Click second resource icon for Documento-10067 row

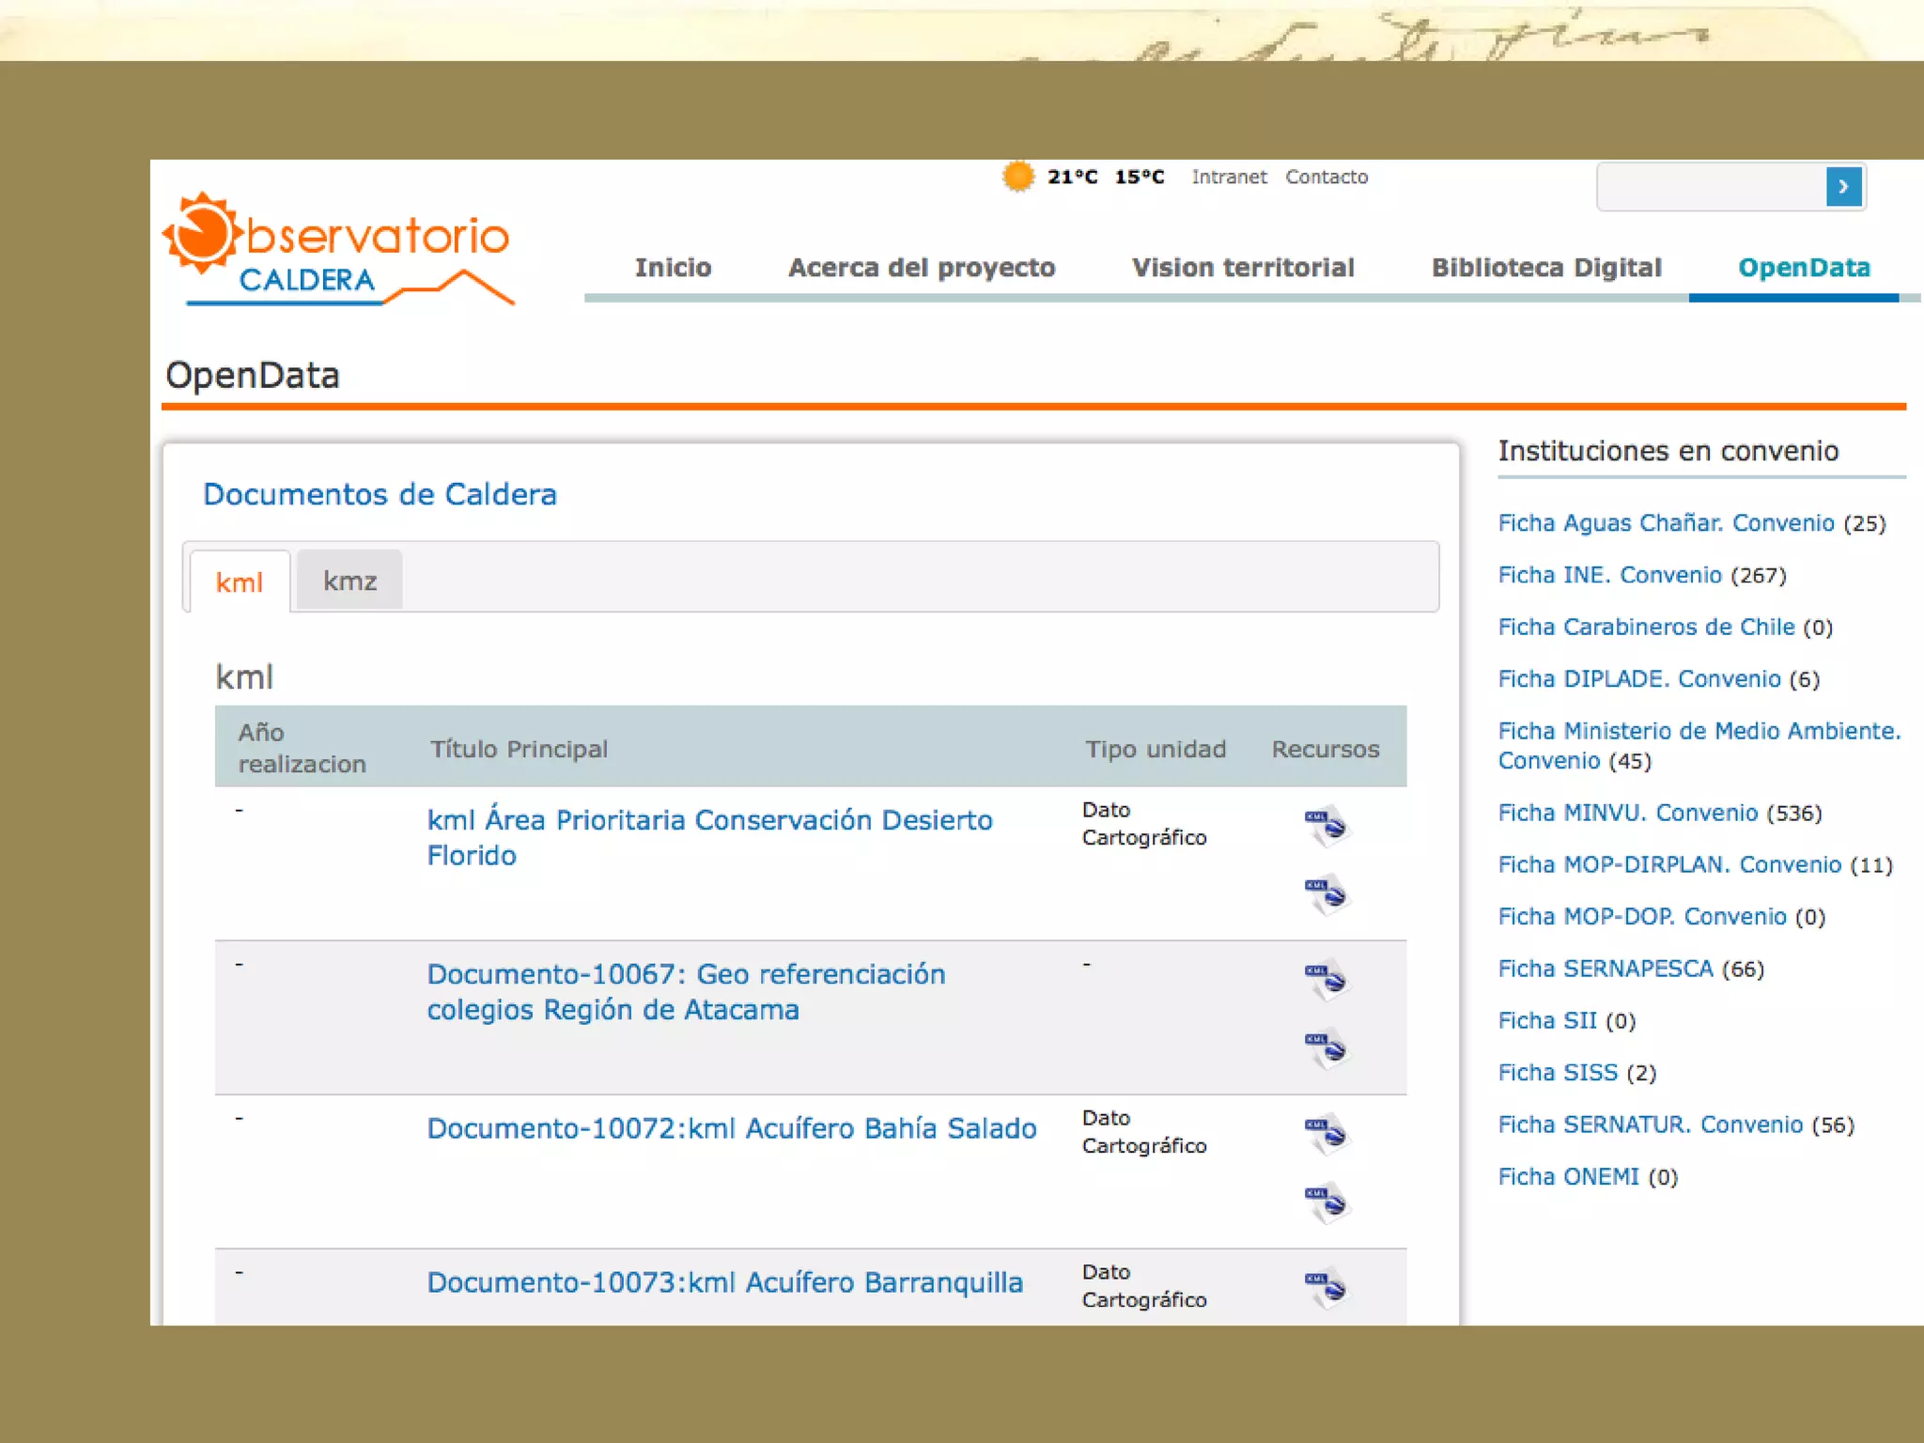tap(1326, 1047)
